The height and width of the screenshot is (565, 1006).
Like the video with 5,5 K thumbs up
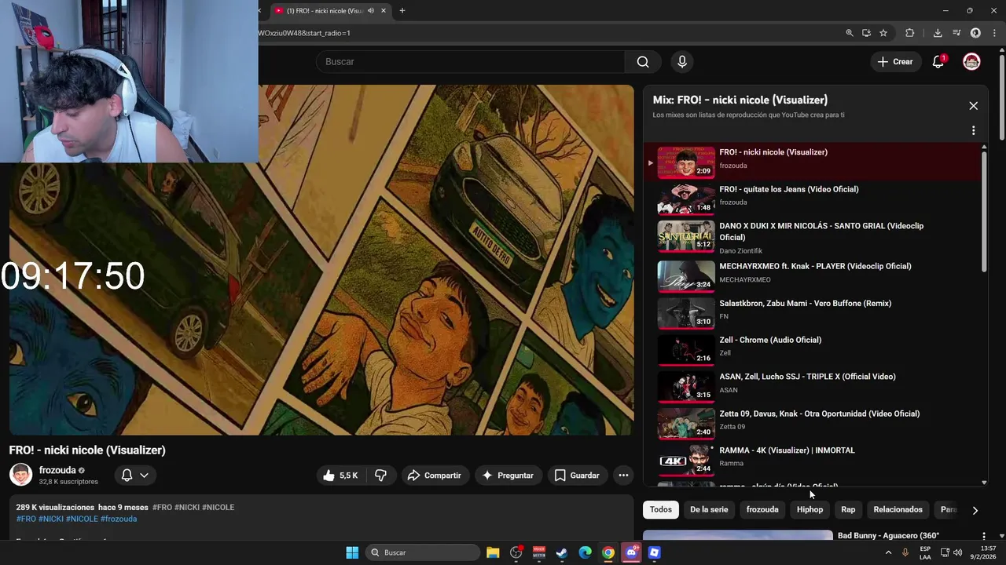[340, 476]
